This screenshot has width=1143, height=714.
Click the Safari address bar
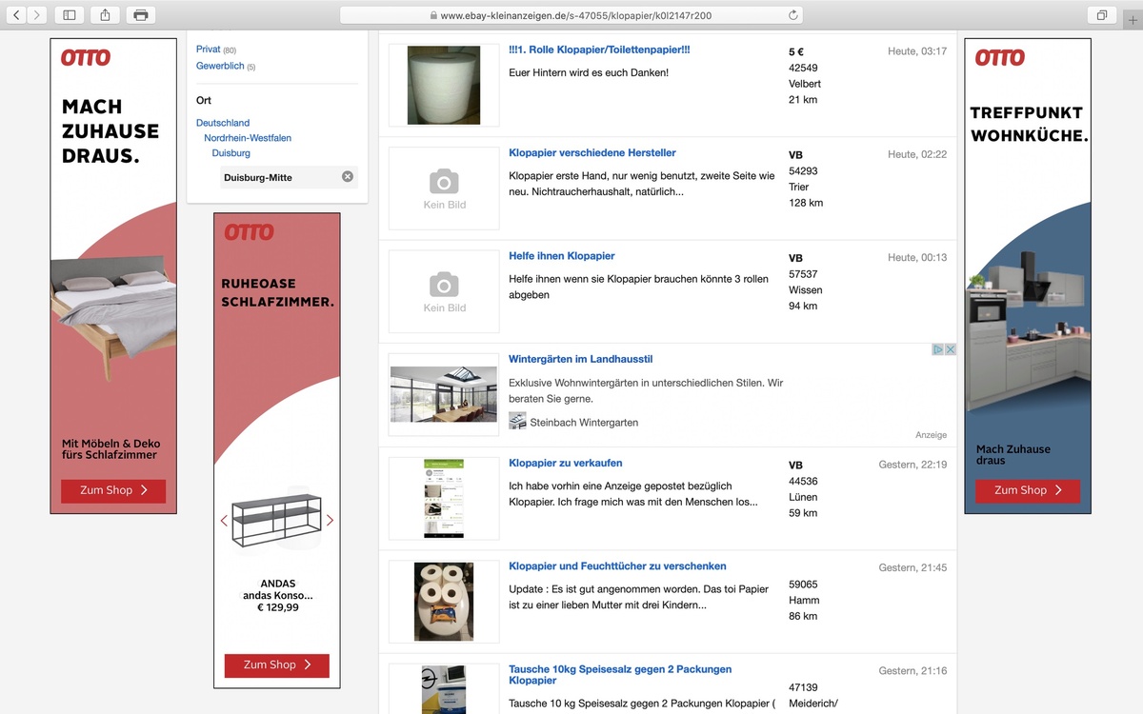571,15
